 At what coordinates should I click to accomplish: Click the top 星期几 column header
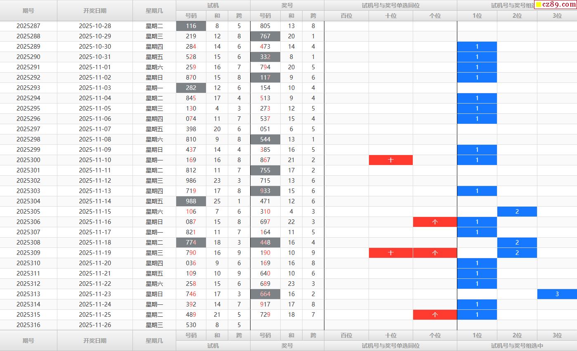(x=154, y=11)
